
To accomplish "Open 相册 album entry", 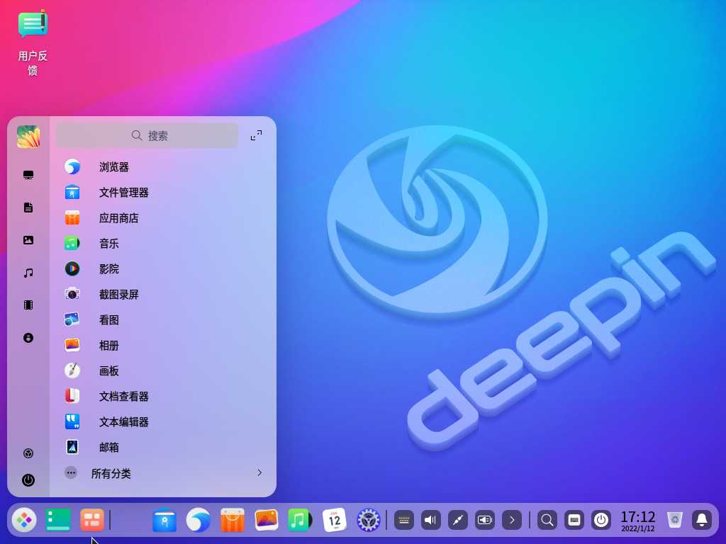I will click(163, 345).
